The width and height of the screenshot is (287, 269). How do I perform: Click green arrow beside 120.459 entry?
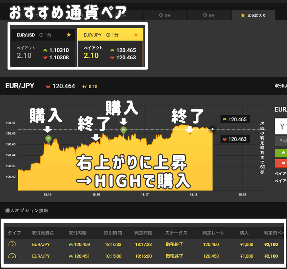coord(71,245)
